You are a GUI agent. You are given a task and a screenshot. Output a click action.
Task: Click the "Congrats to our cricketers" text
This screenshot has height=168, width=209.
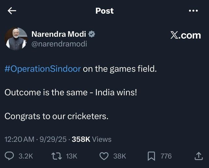[x=56, y=116]
